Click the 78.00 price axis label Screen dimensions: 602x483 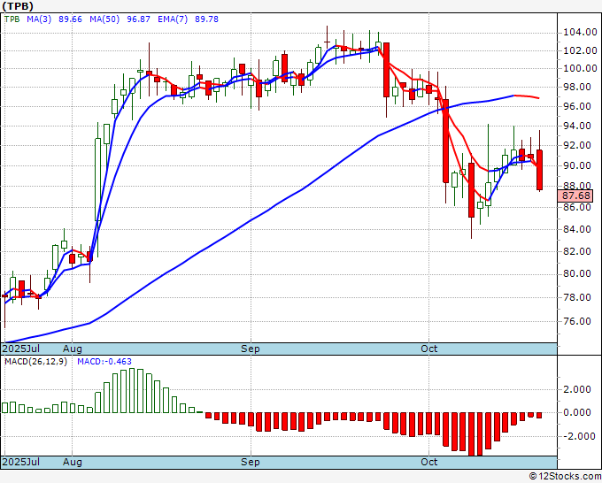coord(577,297)
